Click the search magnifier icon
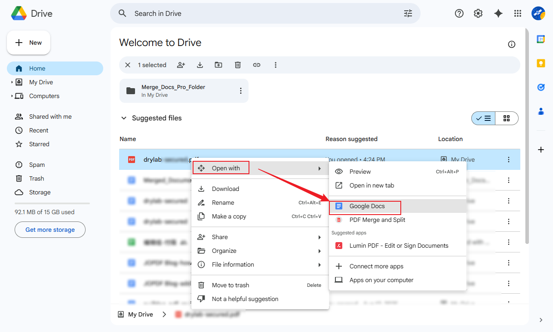The height and width of the screenshot is (332, 553). point(123,13)
